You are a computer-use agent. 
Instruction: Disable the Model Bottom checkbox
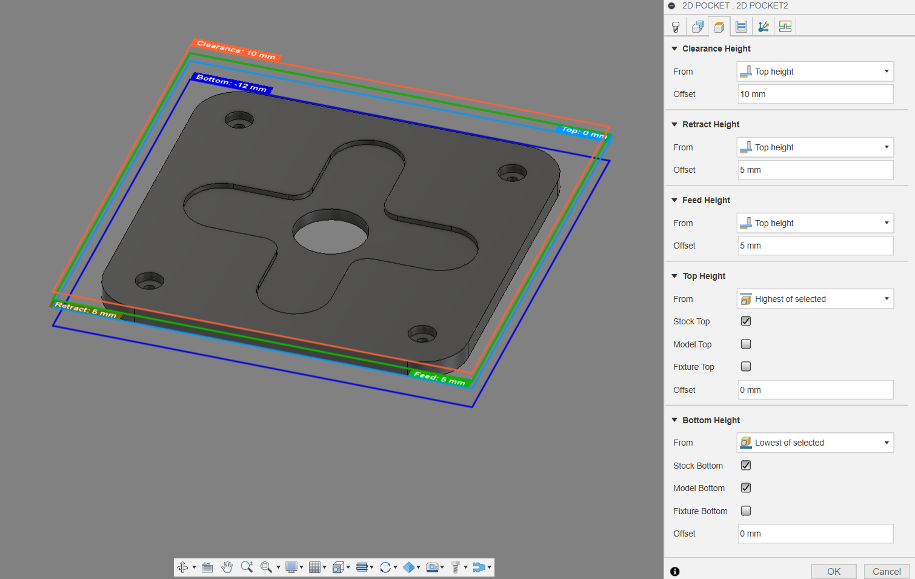(746, 488)
